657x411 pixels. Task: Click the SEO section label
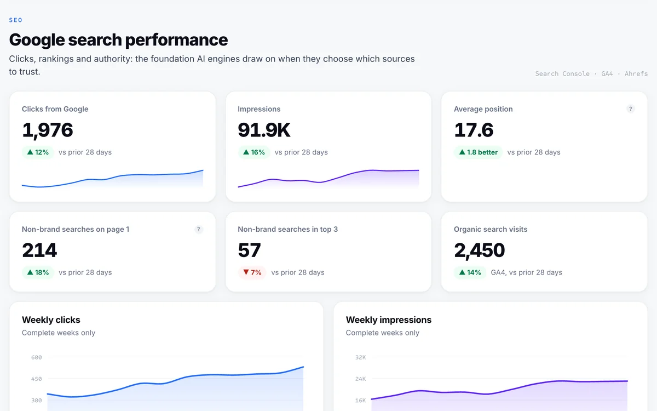(x=16, y=20)
